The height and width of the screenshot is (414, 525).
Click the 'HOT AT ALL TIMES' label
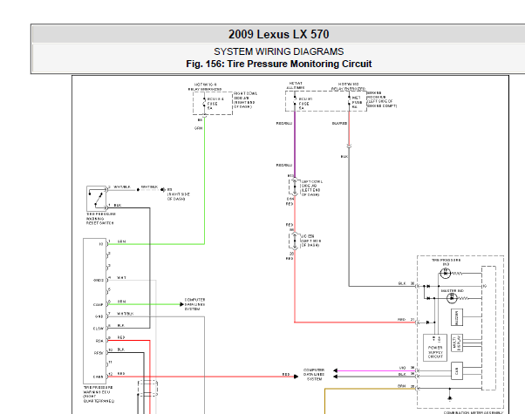point(296,85)
